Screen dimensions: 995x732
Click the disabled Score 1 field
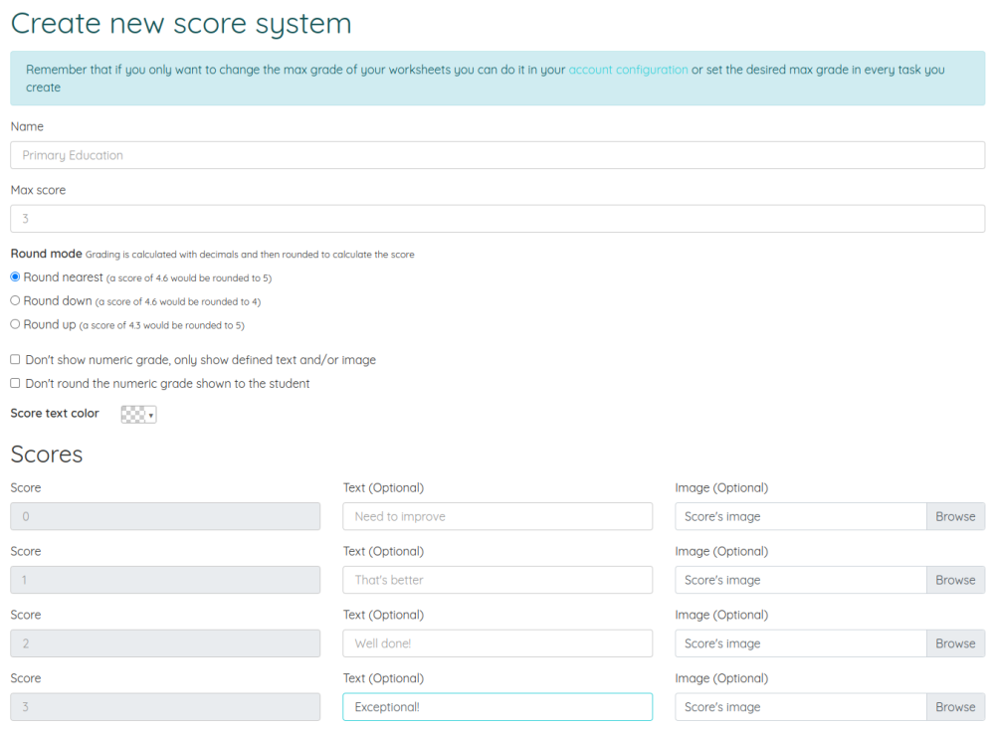coord(165,580)
